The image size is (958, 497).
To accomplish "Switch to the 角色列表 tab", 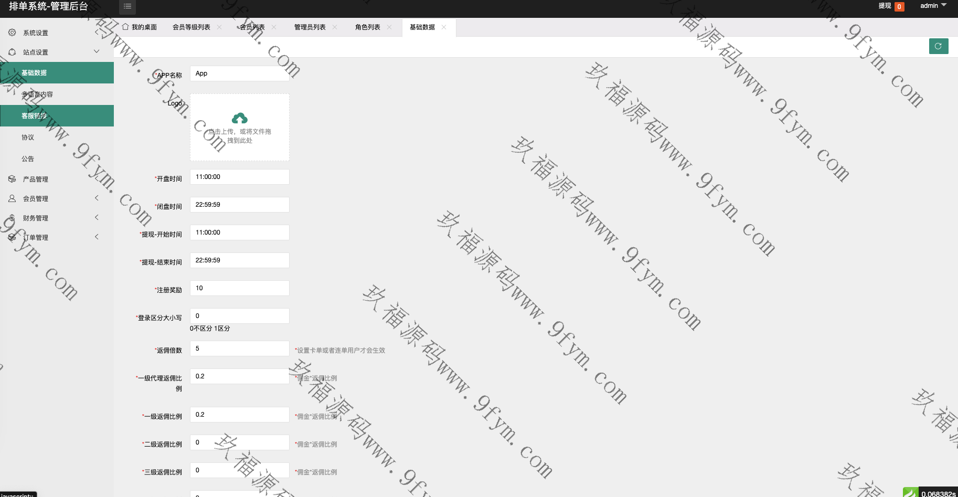I will [367, 27].
